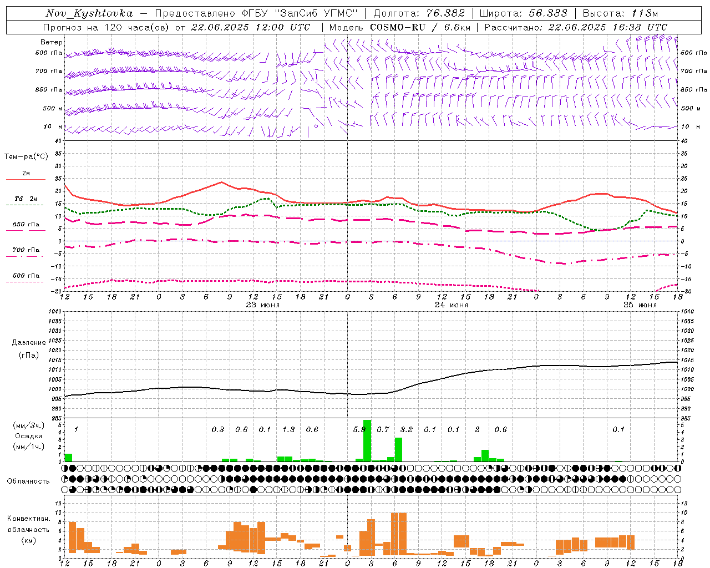Click the 'Td 2м' dew point legend
The image size is (710, 568).
click(x=26, y=199)
